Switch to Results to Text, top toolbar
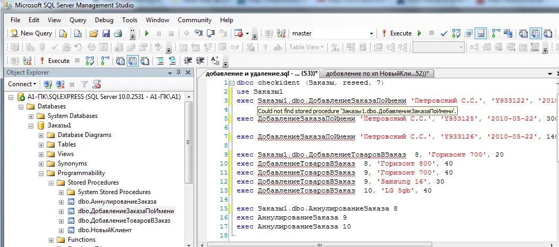 [523, 33]
